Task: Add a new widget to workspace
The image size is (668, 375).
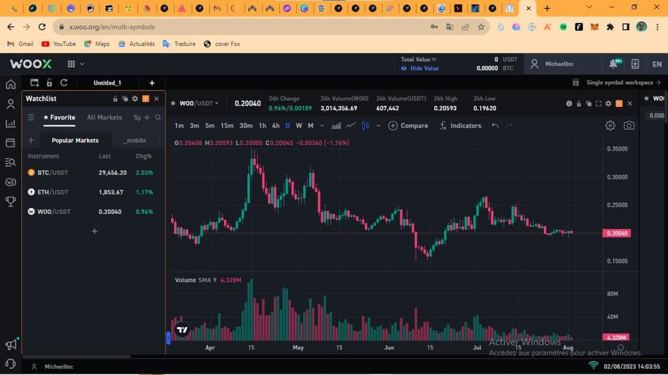Action: point(35,83)
